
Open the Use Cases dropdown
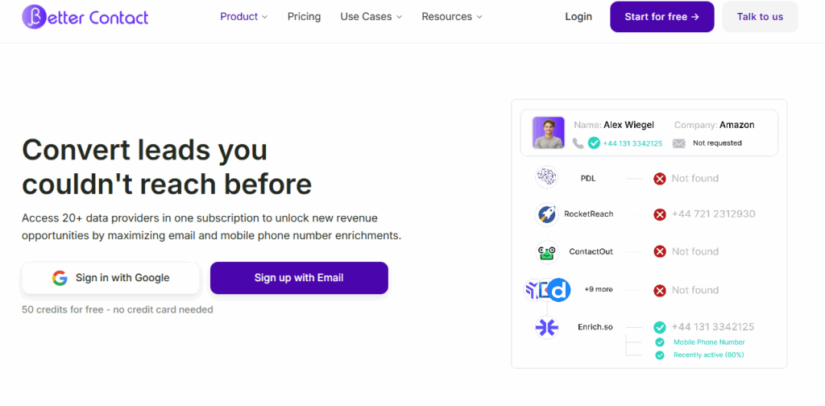coord(371,17)
